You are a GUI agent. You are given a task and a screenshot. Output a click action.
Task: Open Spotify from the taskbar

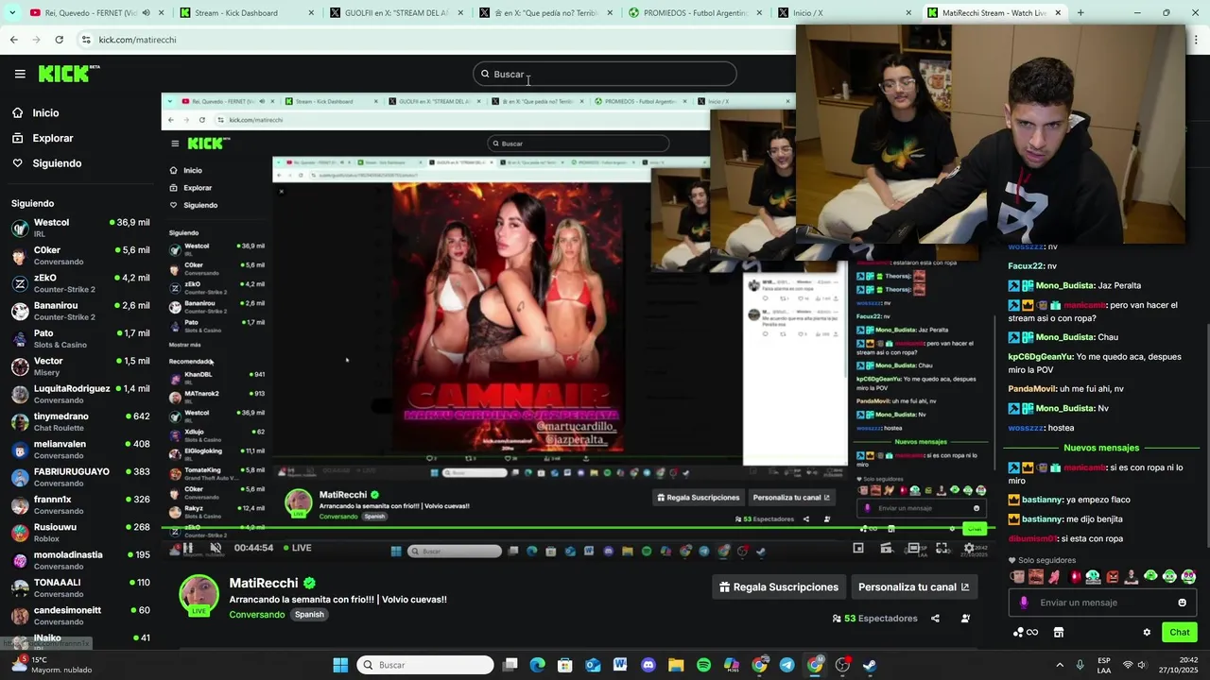[703, 665]
